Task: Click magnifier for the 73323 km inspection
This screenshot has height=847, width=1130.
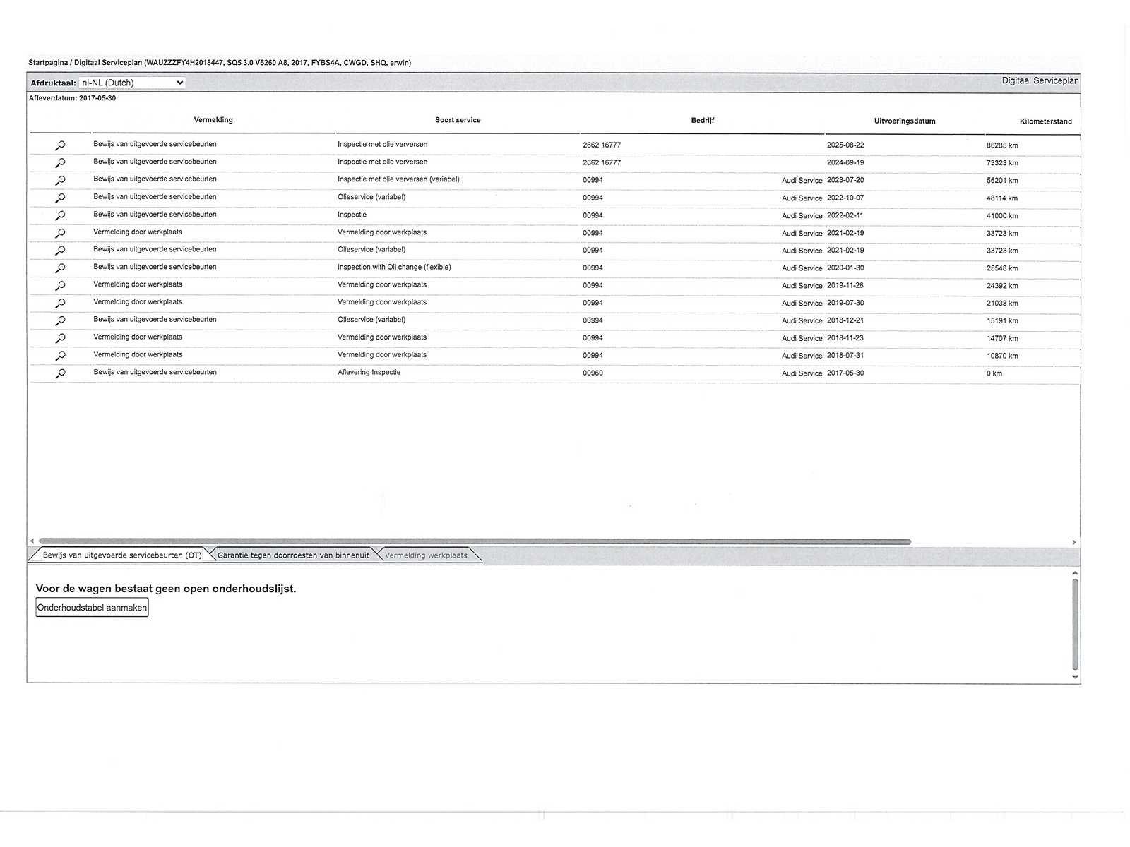Action: pyautogui.click(x=60, y=163)
